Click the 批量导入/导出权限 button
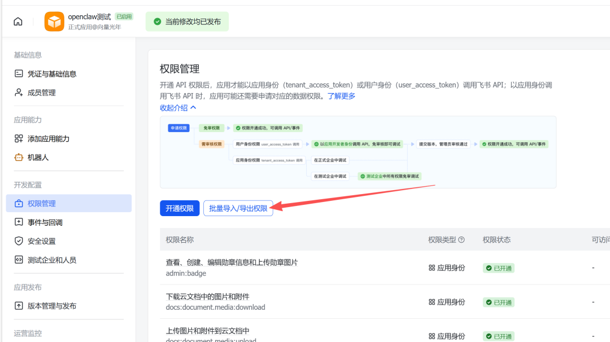The image size is (610, 342). (237, 208)
